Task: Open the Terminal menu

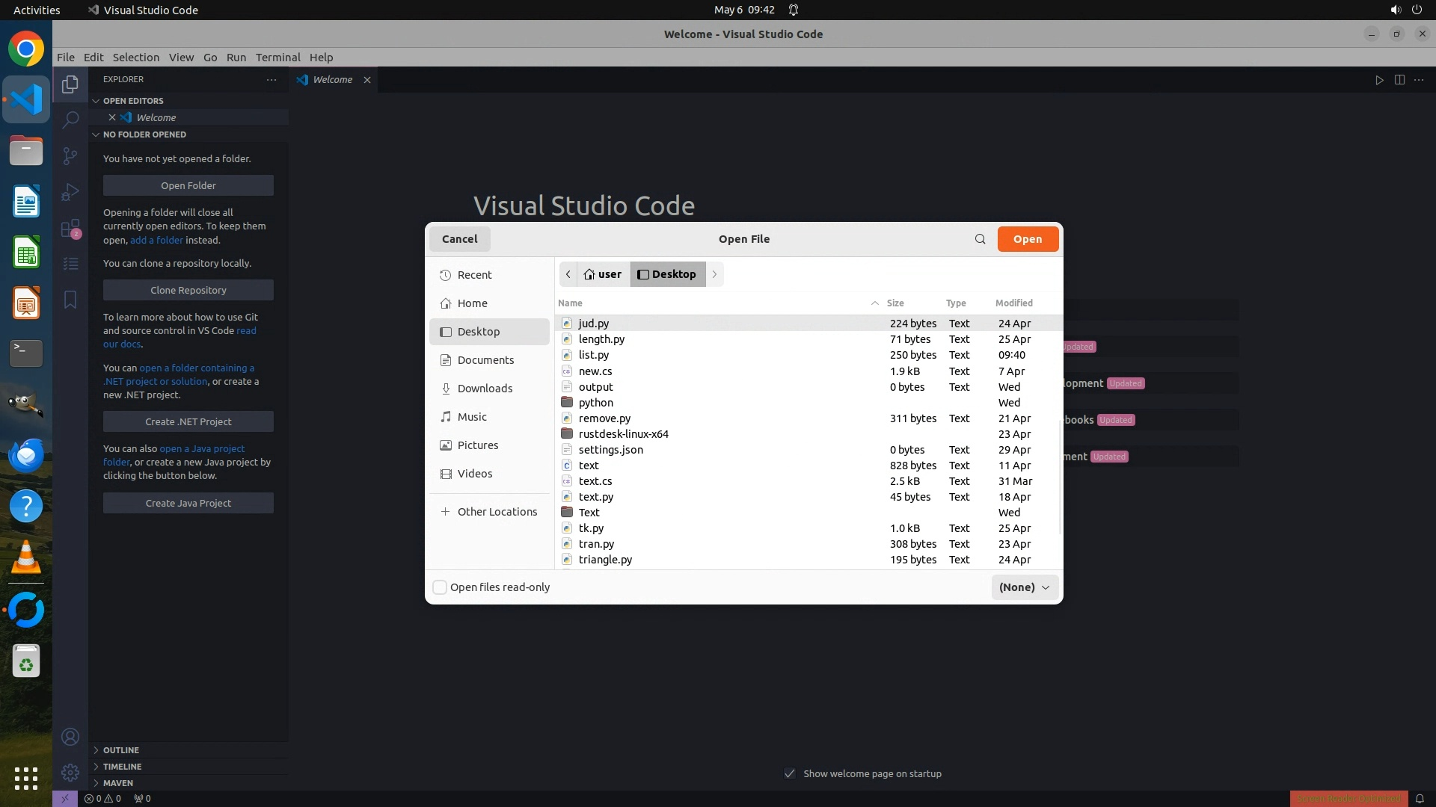Action: click(x=277, y=58)
